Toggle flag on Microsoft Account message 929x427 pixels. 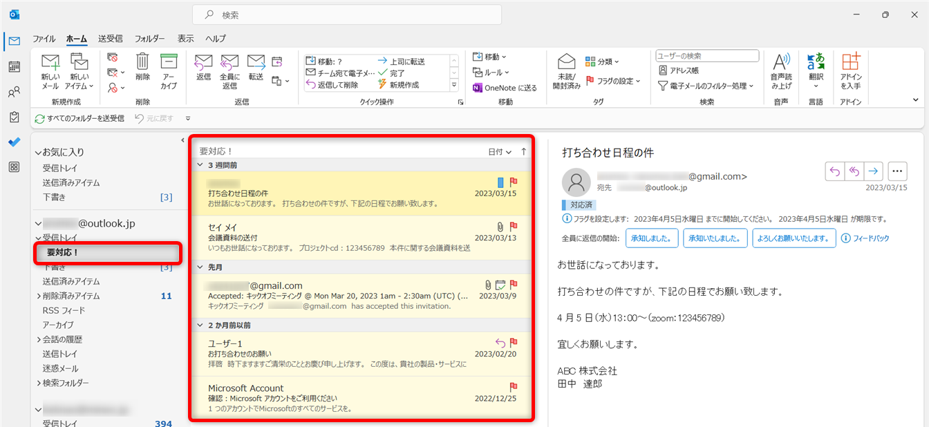click(514, 387)
